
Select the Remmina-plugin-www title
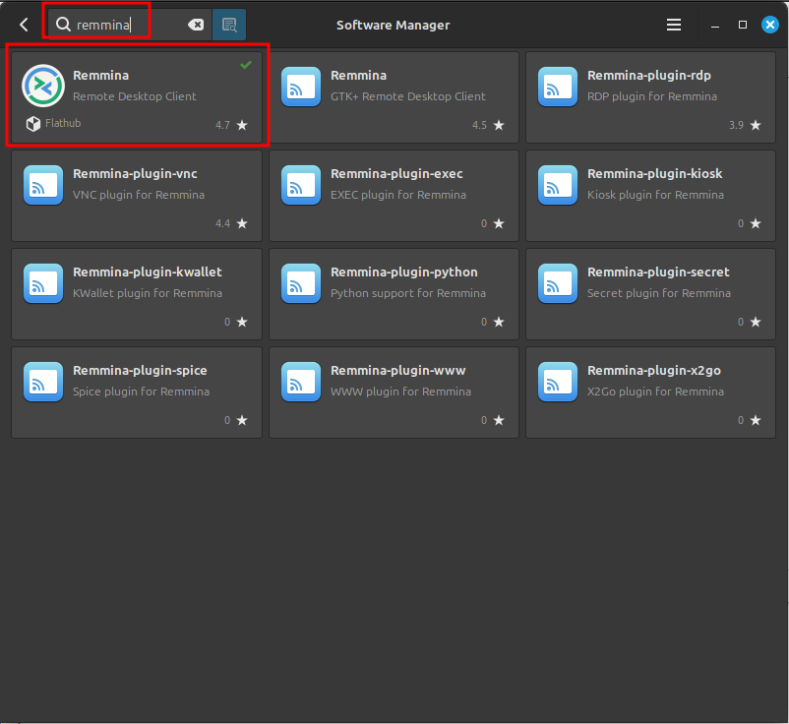[398, 370]
